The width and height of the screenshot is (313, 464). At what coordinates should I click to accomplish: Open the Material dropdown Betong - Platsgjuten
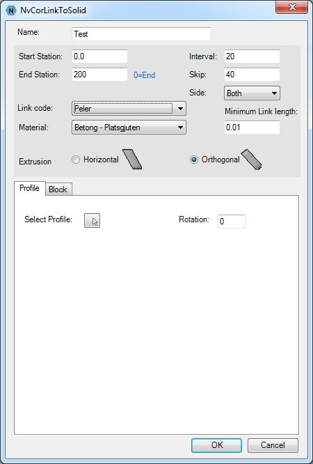[x=129, y=127]
